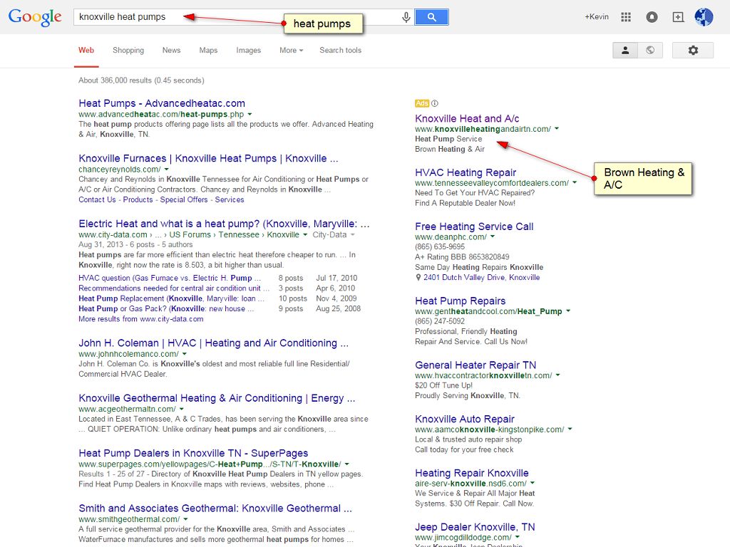Viewport: 730px width, 547px height.
Task: Open the settings gear options
Action: click(693, 51)
